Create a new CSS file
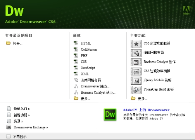Viewport: 195px width, 140px height. 84,61
